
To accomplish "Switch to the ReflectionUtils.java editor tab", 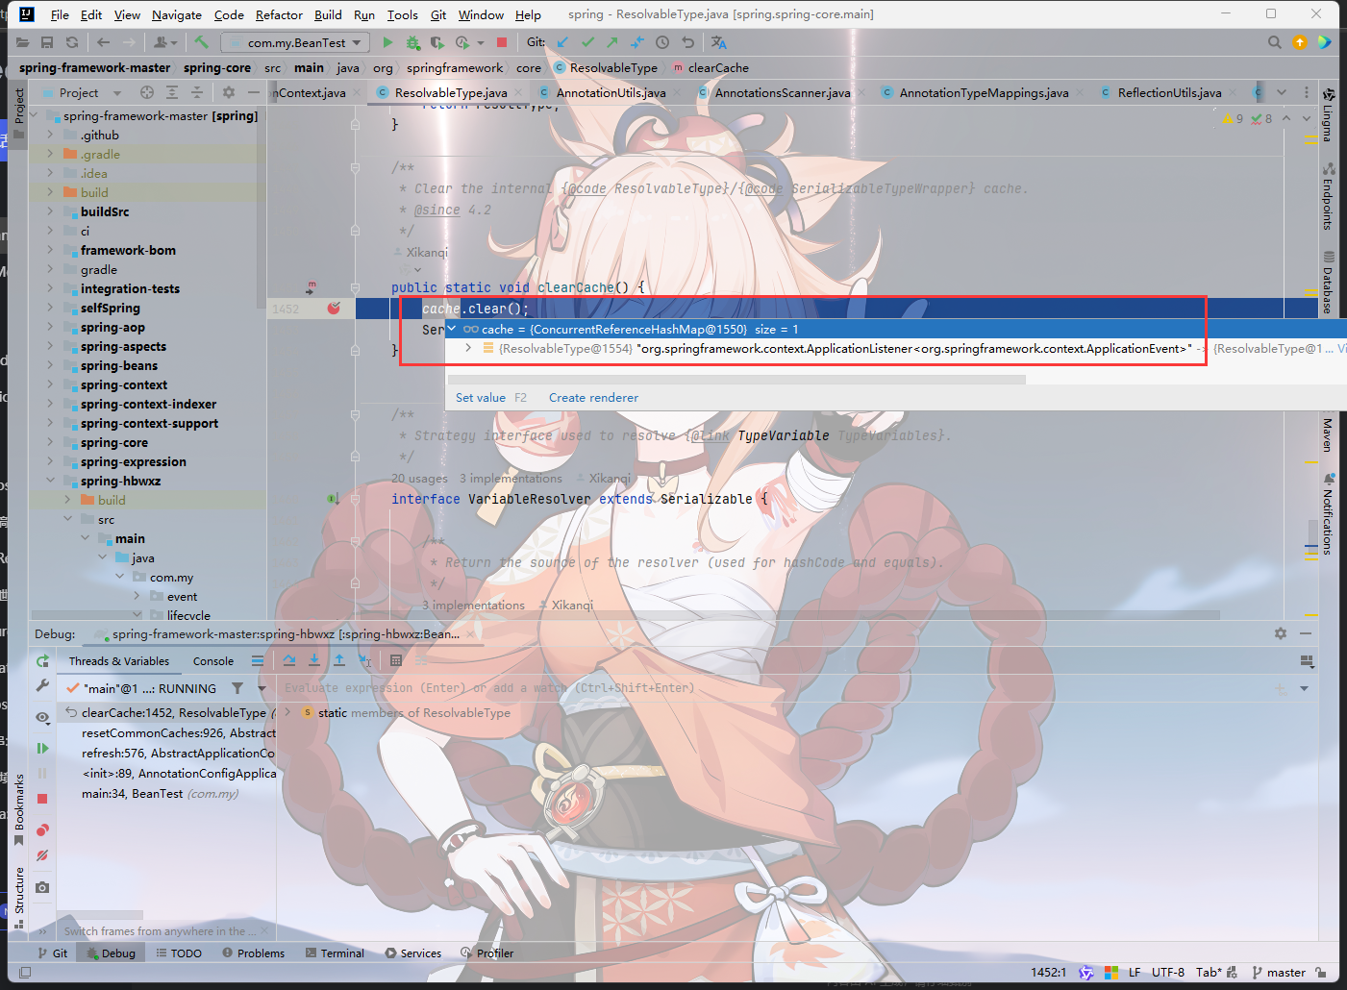I will [1169, 92].
